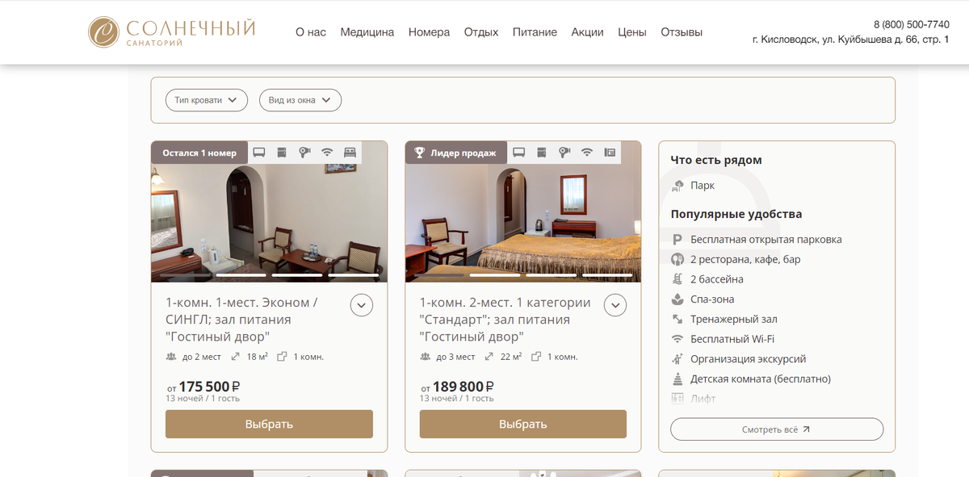Click parking P icon in amenities list
Viewport: 969px width, 477px height.
click(x=677, y=240)
